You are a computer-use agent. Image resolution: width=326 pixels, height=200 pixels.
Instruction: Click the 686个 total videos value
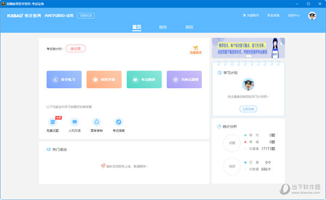point(266,169)
